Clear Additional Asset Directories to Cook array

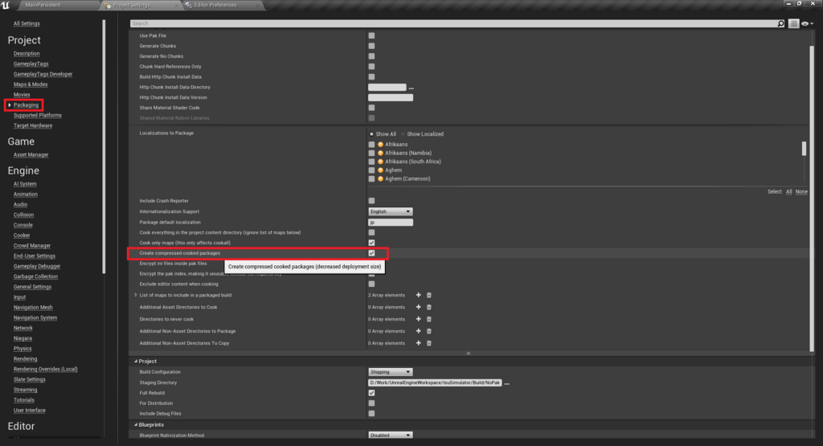point(429,308)
